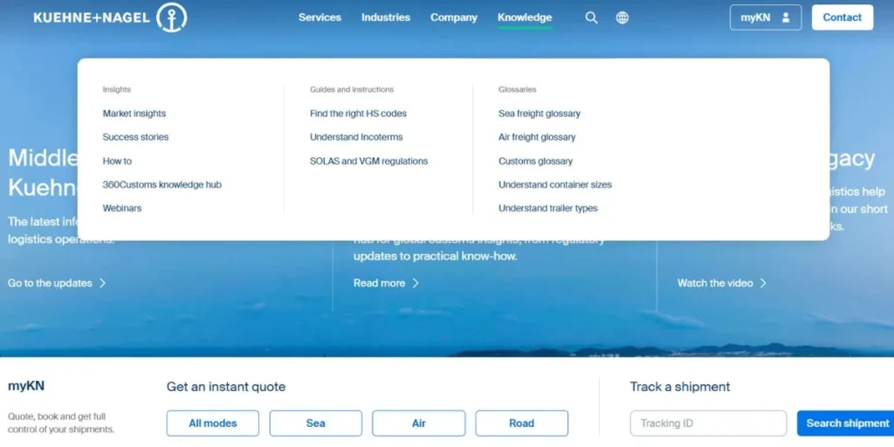Open Success stories link
894x447 pixels.
pyautogui.click(x=135, y=137)
